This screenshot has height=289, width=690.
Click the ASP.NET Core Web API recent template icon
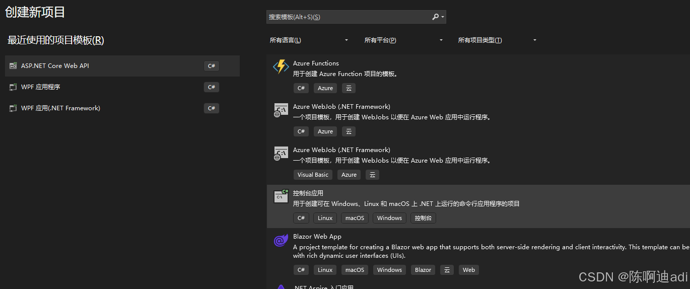pyautogui.click(x=13, y=66)
